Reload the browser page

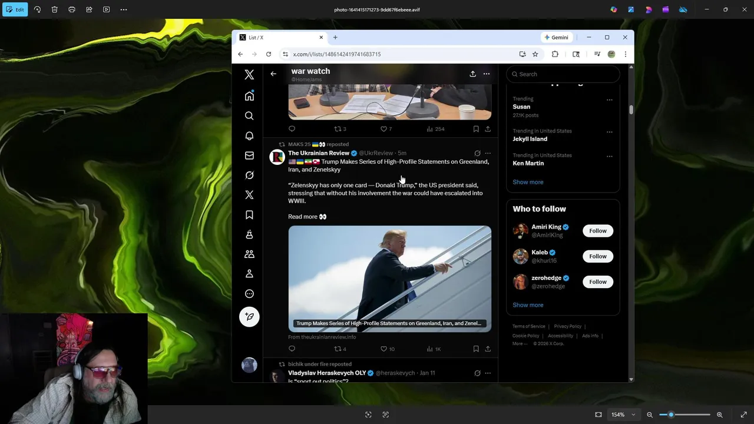[269, 54]
